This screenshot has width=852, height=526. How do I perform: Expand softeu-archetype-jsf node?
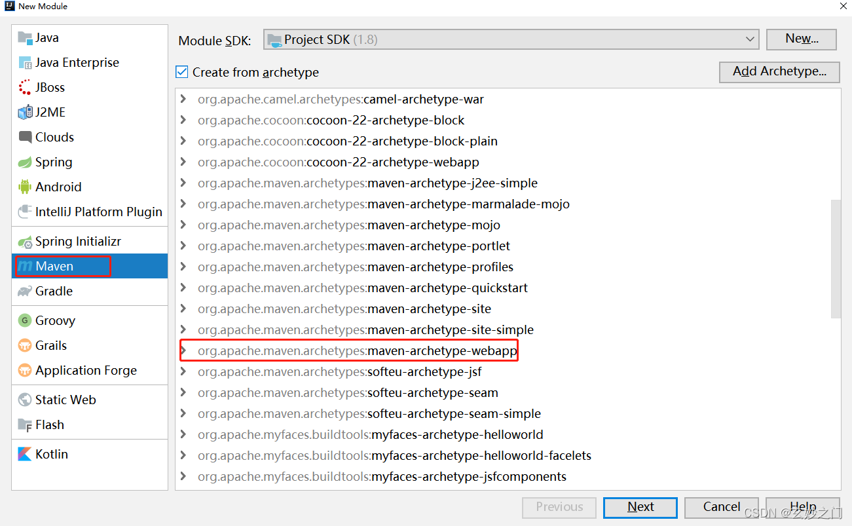pyautogui.click(x=184, y=372)
